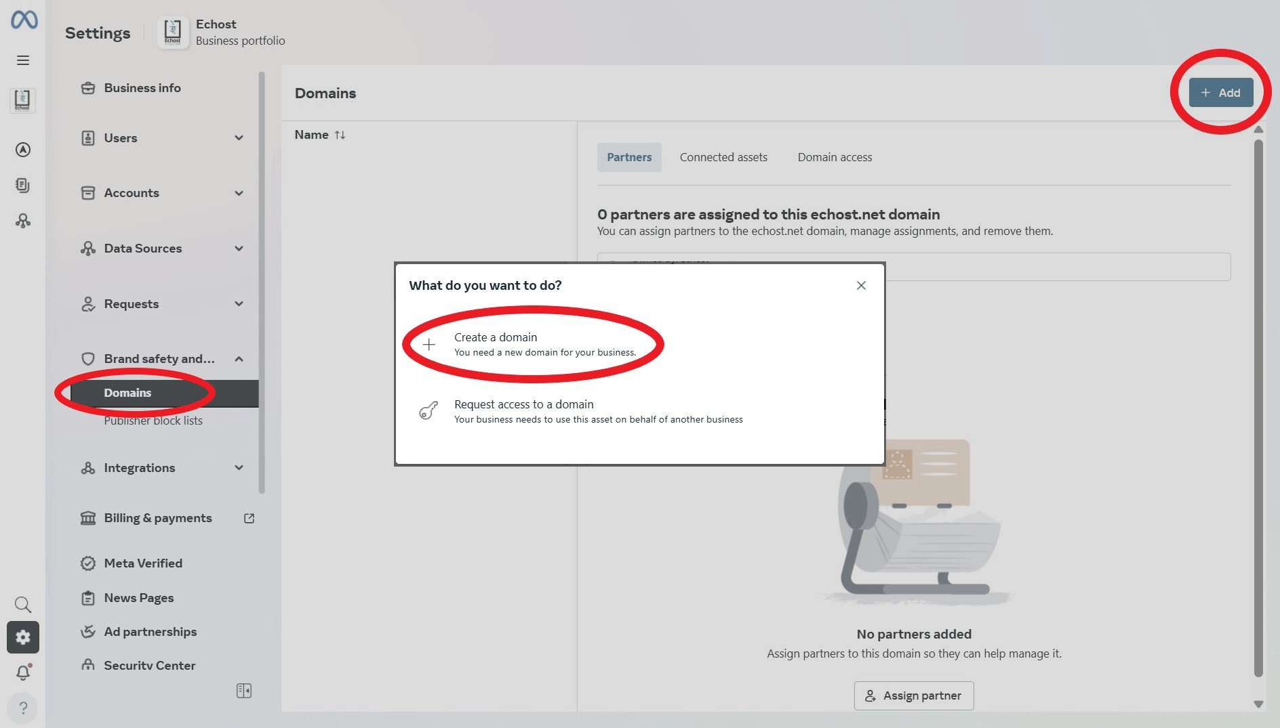Collapse sidebar using panel toggle icon
This screenshot has height=728, width=1280.
tap(244, 691)
